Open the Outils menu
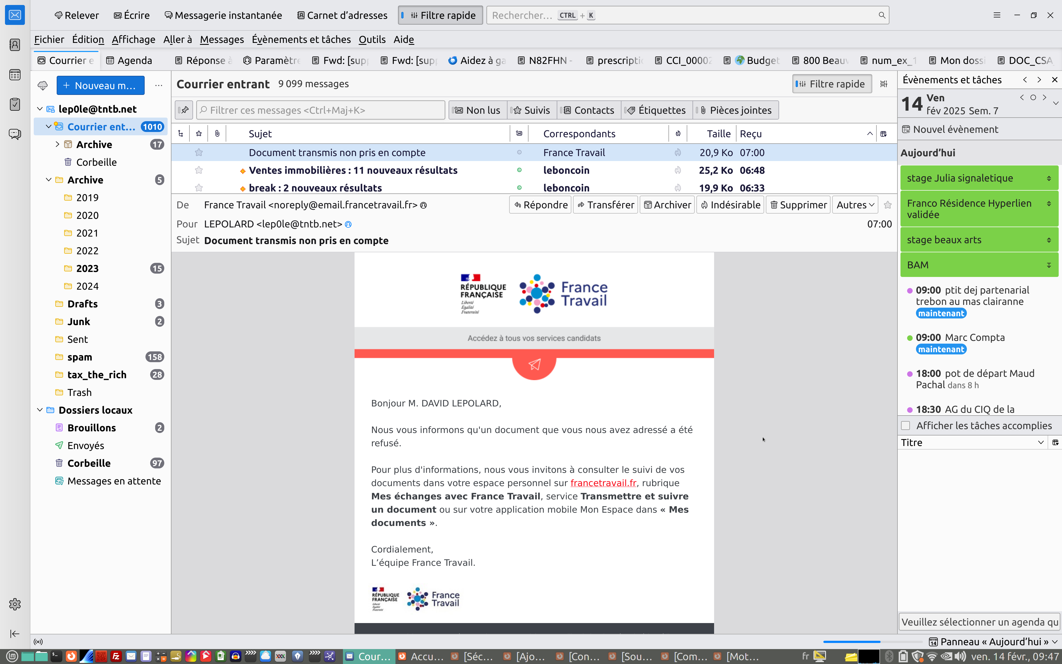 click(x=372, y=40)
